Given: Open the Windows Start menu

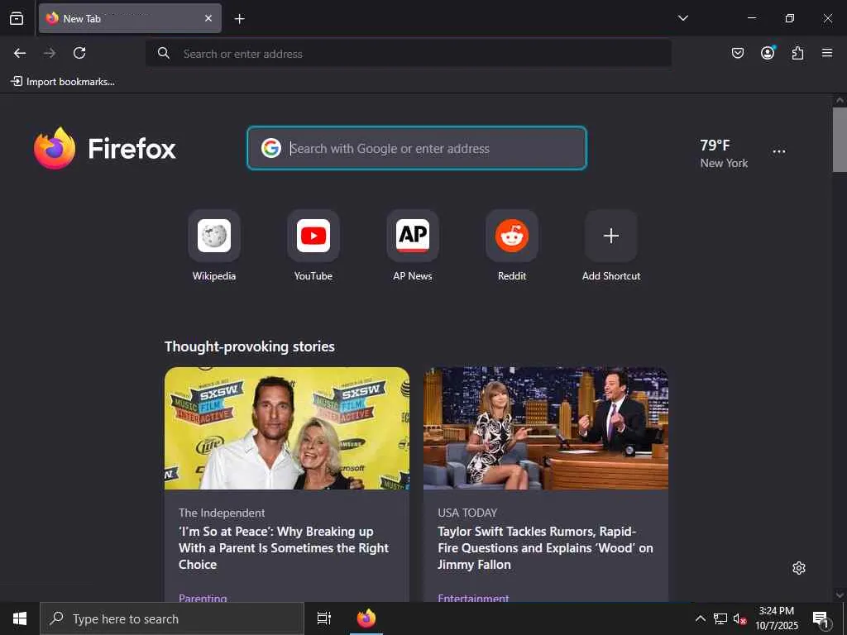Looking at the screenshot, I should click(x=20, y=618).
